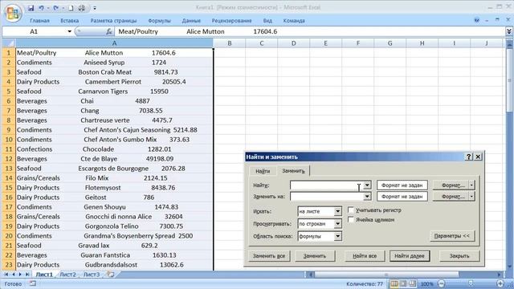Open the Разметка страницы ribbon tab
This screenshot has width=514, height=289.
pyautogui.click(x=113, y=21)
